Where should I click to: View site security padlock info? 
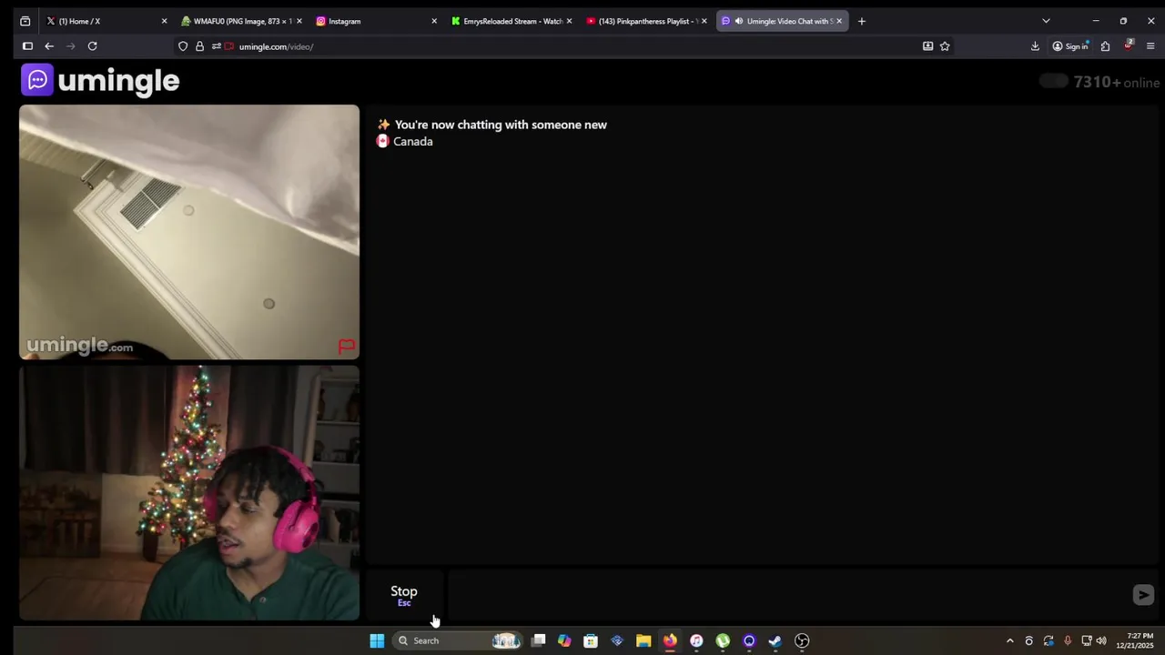point(199,46)
